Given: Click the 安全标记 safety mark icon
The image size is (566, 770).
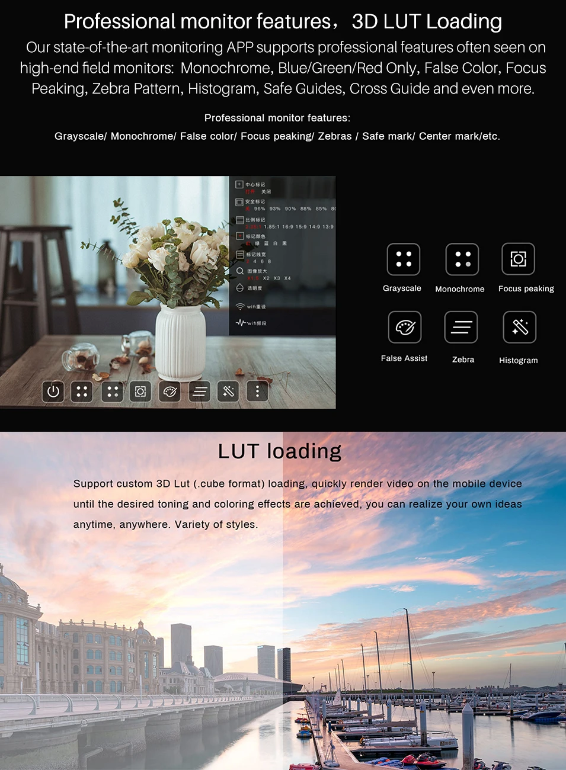Looking at the screenshot, I should click(239, 202).
